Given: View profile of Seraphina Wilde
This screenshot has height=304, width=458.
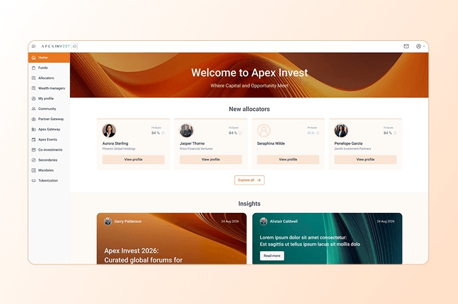Looking at the screenshot, I should point(288,160).
